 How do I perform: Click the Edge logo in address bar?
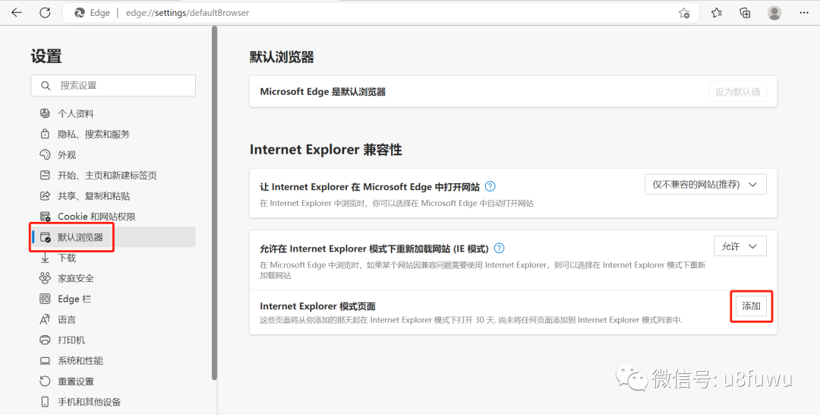pyautogui.click(x=80, y=13)
